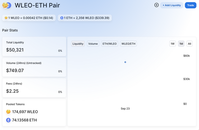Select the 1W time range
199x130 pixels.
173,44
